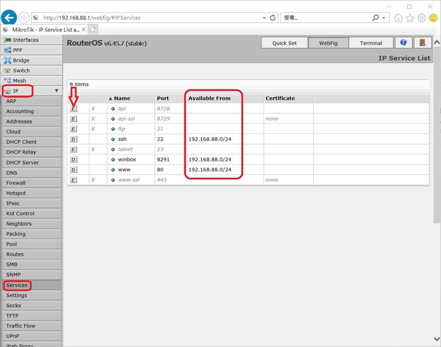
Task: Click the search magnifier icon
Action: tap(375, 18)
